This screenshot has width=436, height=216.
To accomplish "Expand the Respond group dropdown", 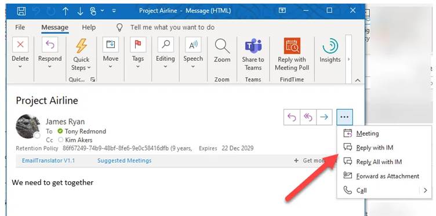I will pos(50,67).
